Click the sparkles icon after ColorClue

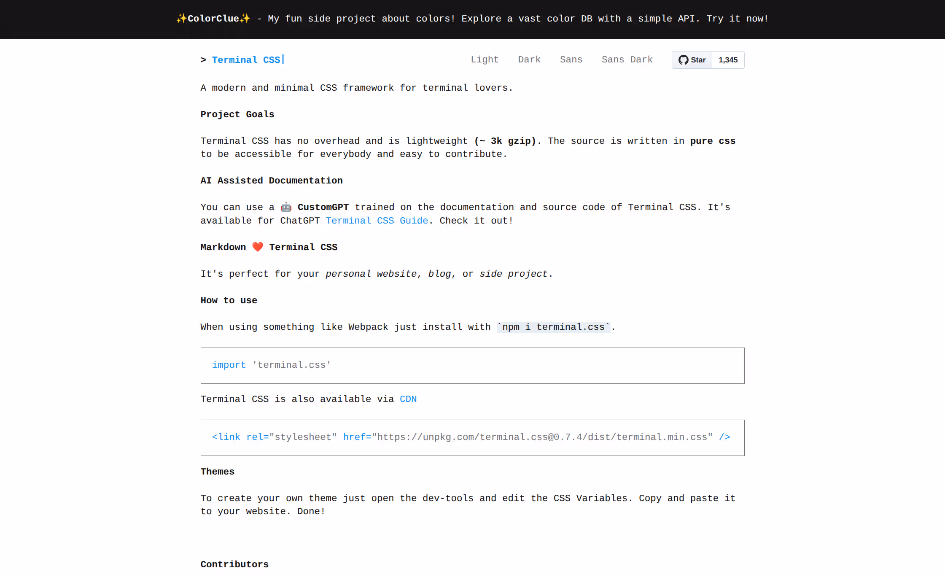tap(246, 19)
